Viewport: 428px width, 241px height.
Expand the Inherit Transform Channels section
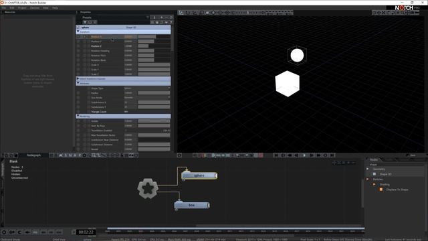pyautogui.click(x=78, y=79)
